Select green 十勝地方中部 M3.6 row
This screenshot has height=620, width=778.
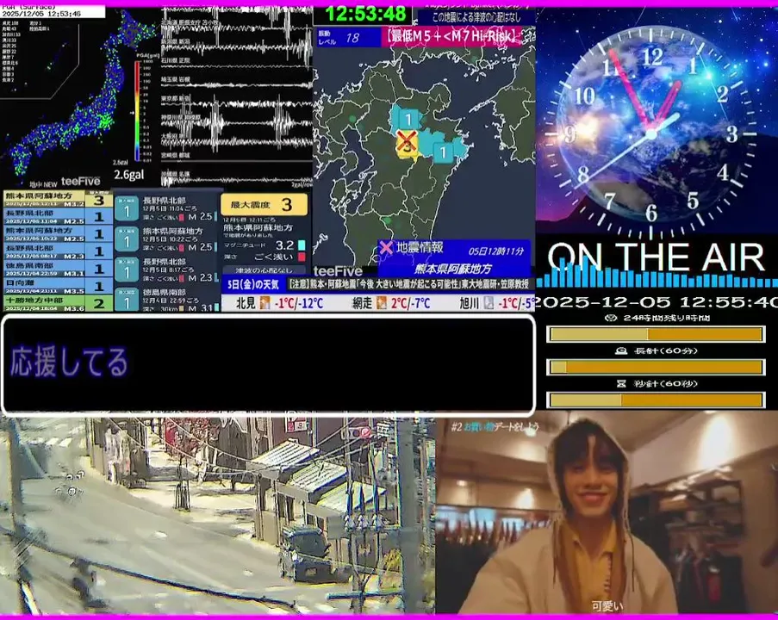(x=58, y=303)
